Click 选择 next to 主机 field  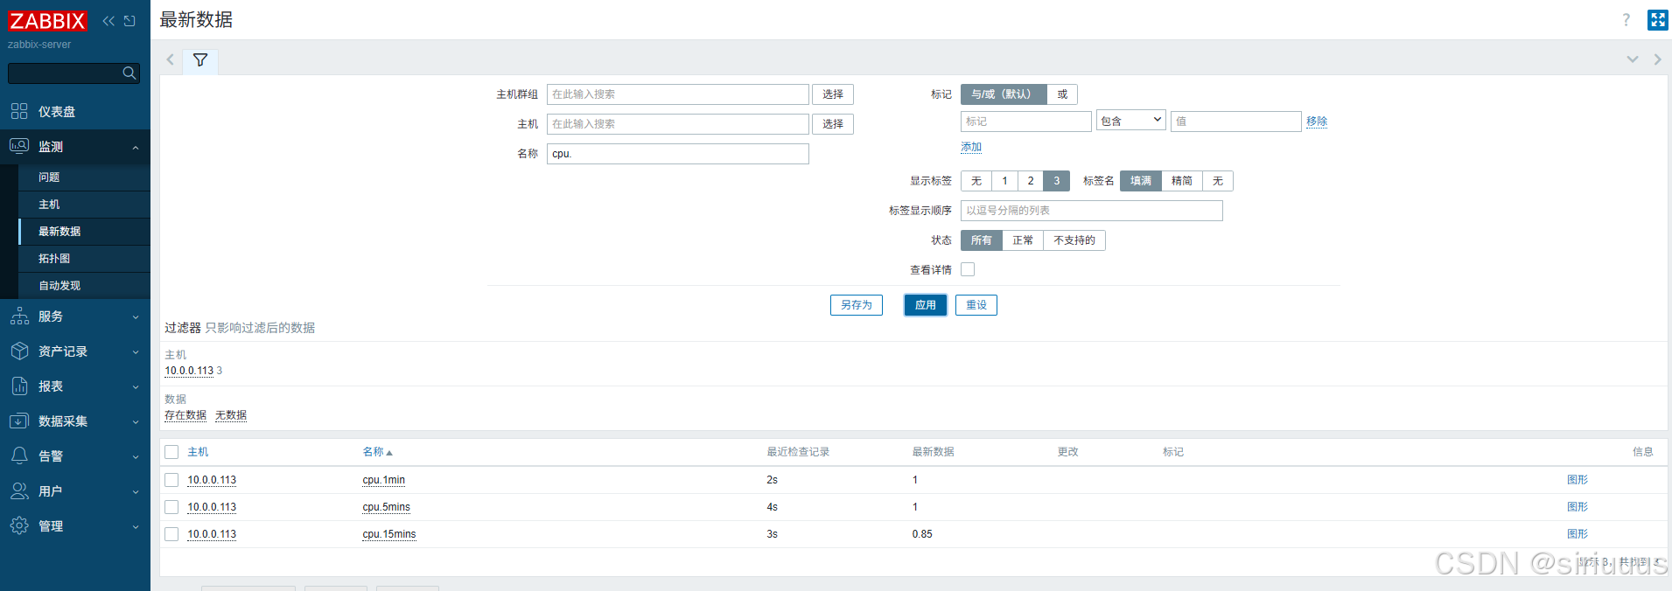[x=833, y=124]
